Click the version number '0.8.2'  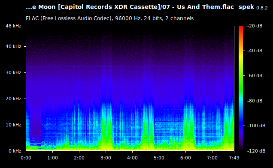point(262,8)
